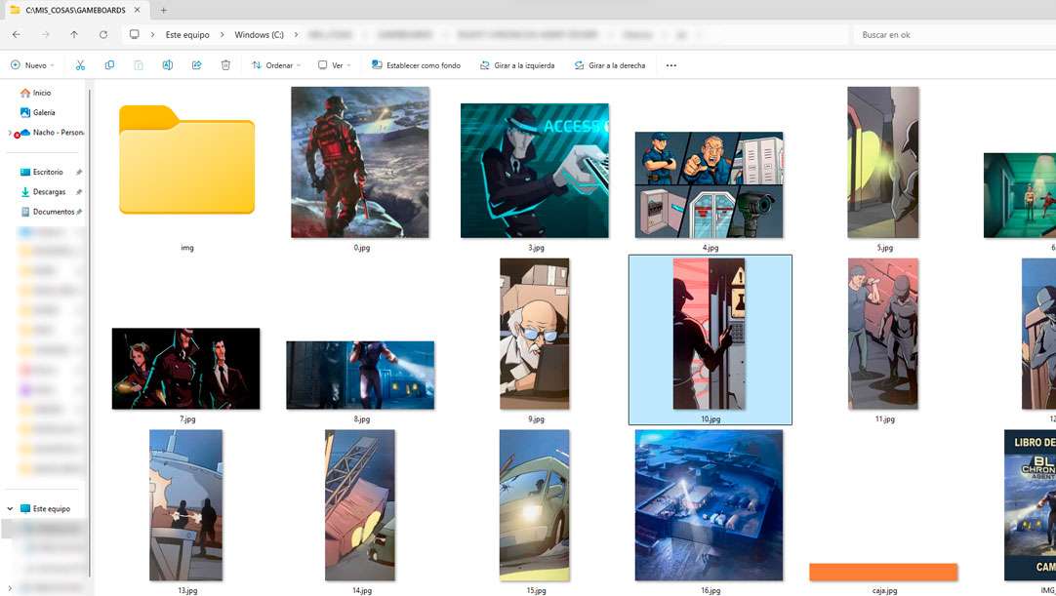Viewport: 1056px width, 596px height.
Task: Select the 5.jpg thumbnail
Action: tap(883, 162)
